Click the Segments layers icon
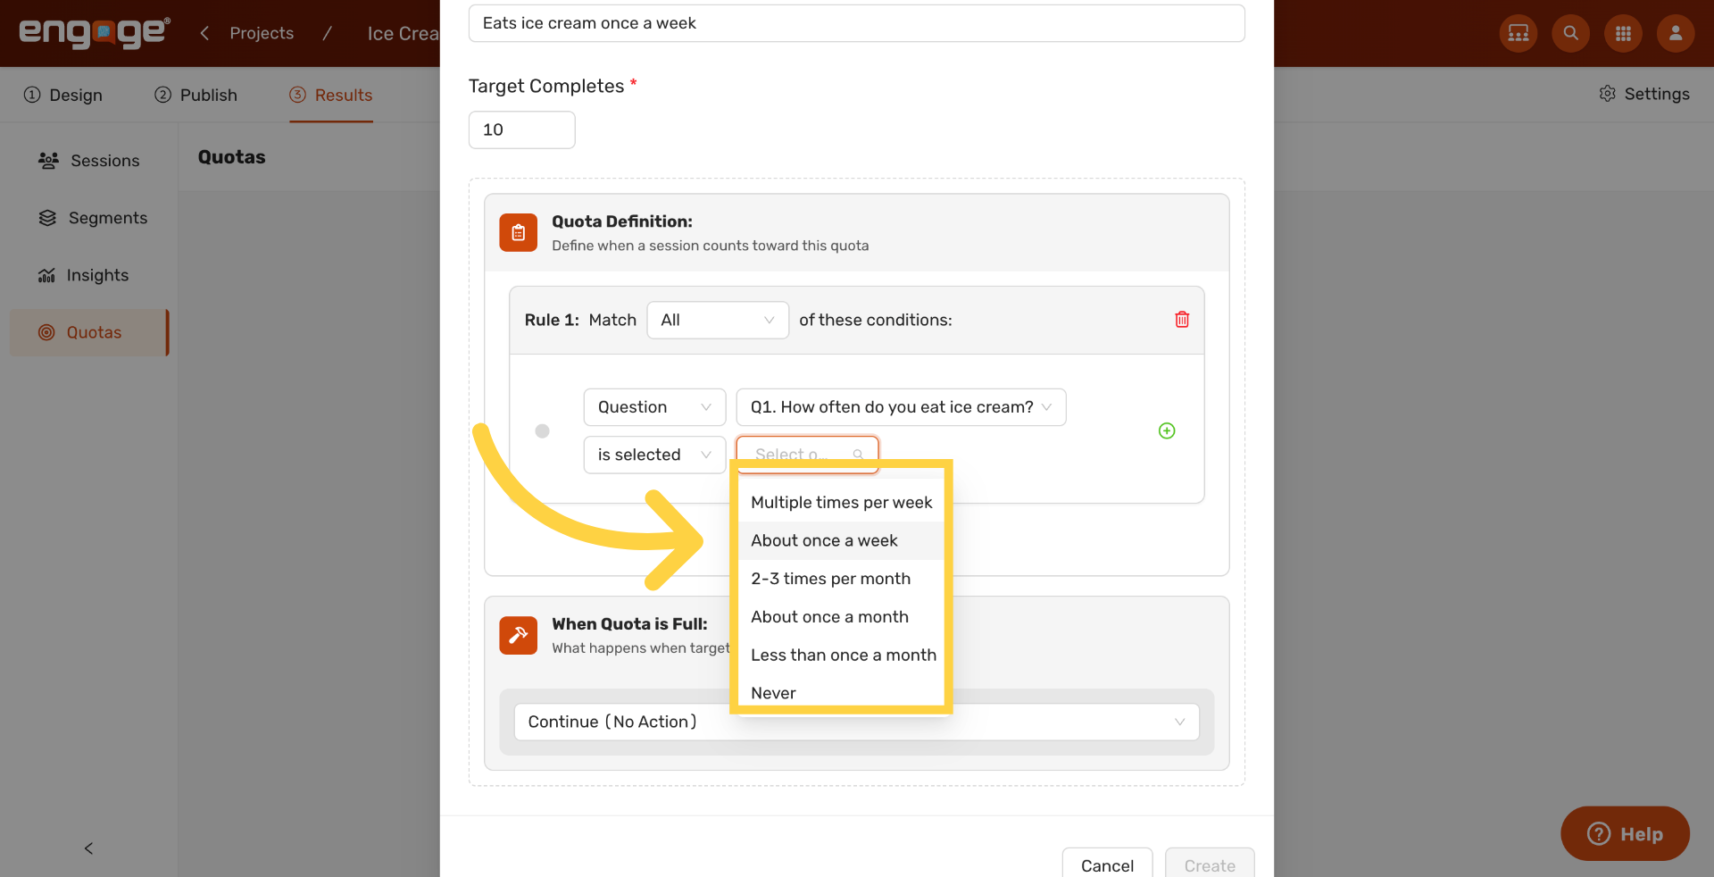Viewport: 1714px width, 877px height. tap(47, 218)
